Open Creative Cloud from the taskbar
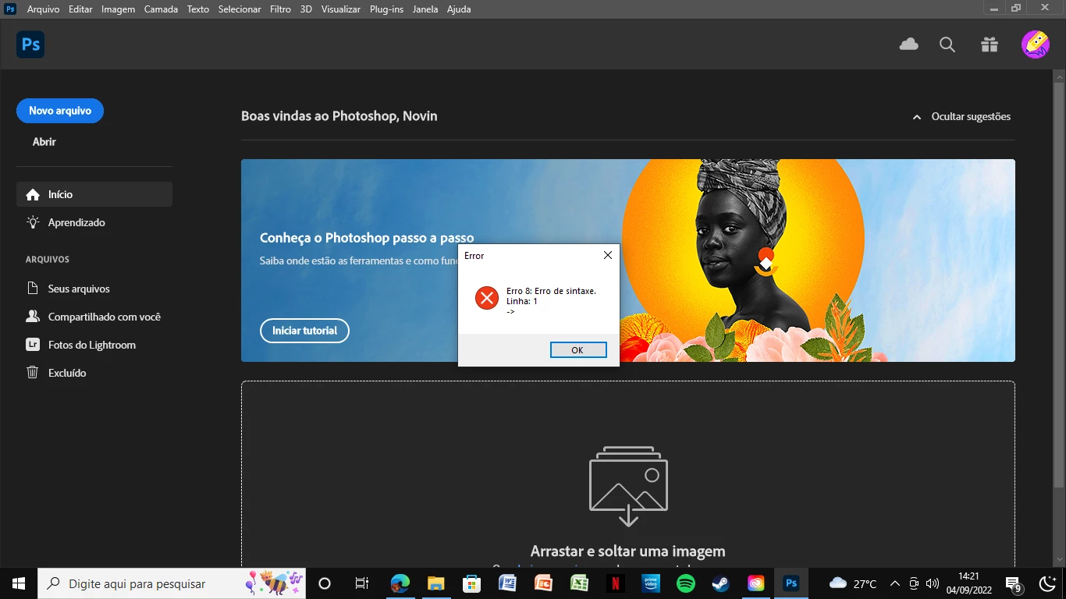Image resolution: width=1066 pixels, height=599 pixels. tap(756, 583)
